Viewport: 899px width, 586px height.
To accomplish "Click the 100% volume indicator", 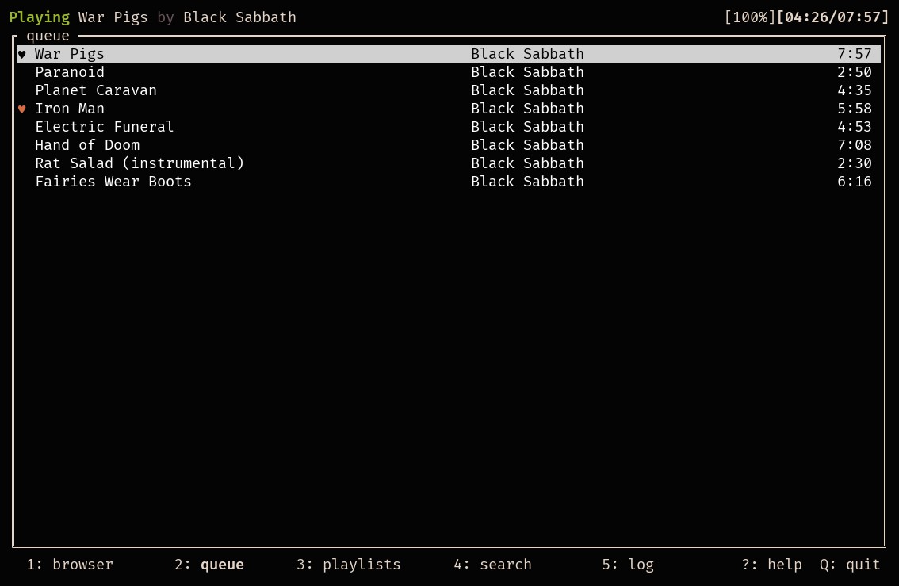I will tap(750, 17).
